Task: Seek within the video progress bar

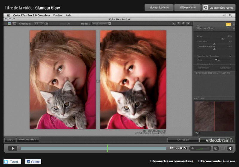Action: (x=94, y=148)
